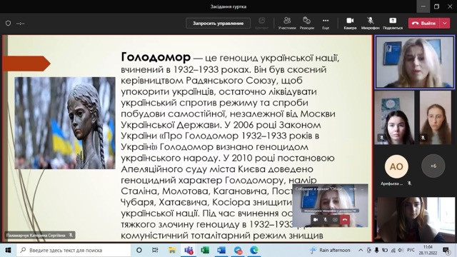Hang up from the mini meeting window
The image size is (457, 257).
pyautogui.click(x=345, y=220)
